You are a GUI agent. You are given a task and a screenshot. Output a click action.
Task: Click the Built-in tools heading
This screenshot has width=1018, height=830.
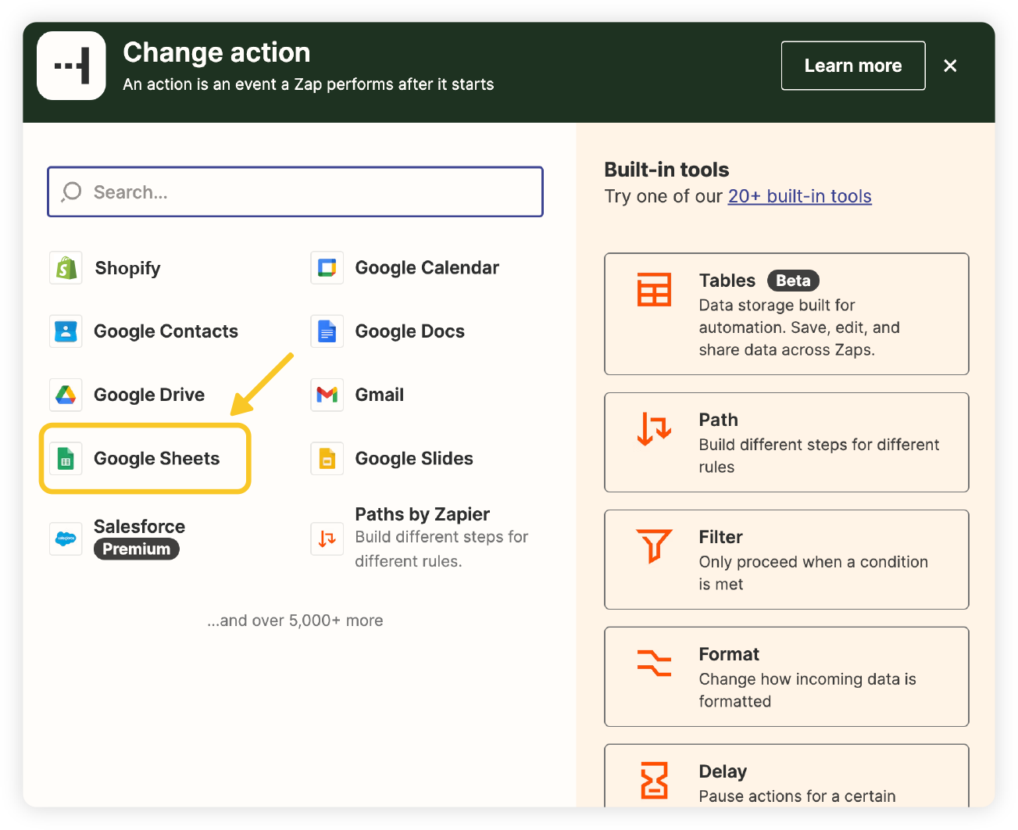pyautogui.click(x=666, y=170)
